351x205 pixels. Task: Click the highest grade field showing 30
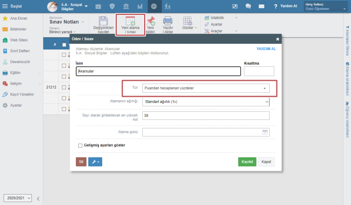click(206, 116)
